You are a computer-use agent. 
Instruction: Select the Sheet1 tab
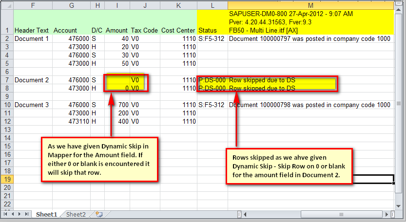point(47,214)
